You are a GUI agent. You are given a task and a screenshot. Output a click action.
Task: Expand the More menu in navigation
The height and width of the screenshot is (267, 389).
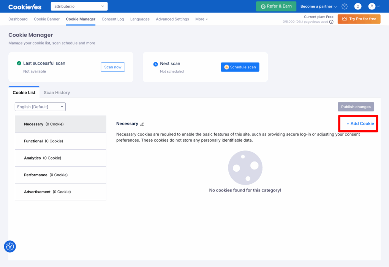point(201,19)
